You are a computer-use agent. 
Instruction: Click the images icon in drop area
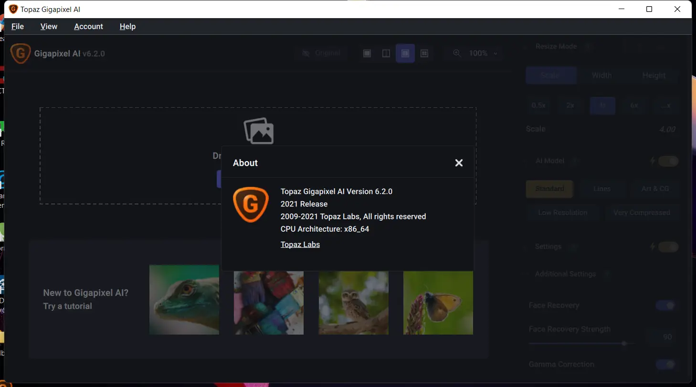tap(259, 132)
